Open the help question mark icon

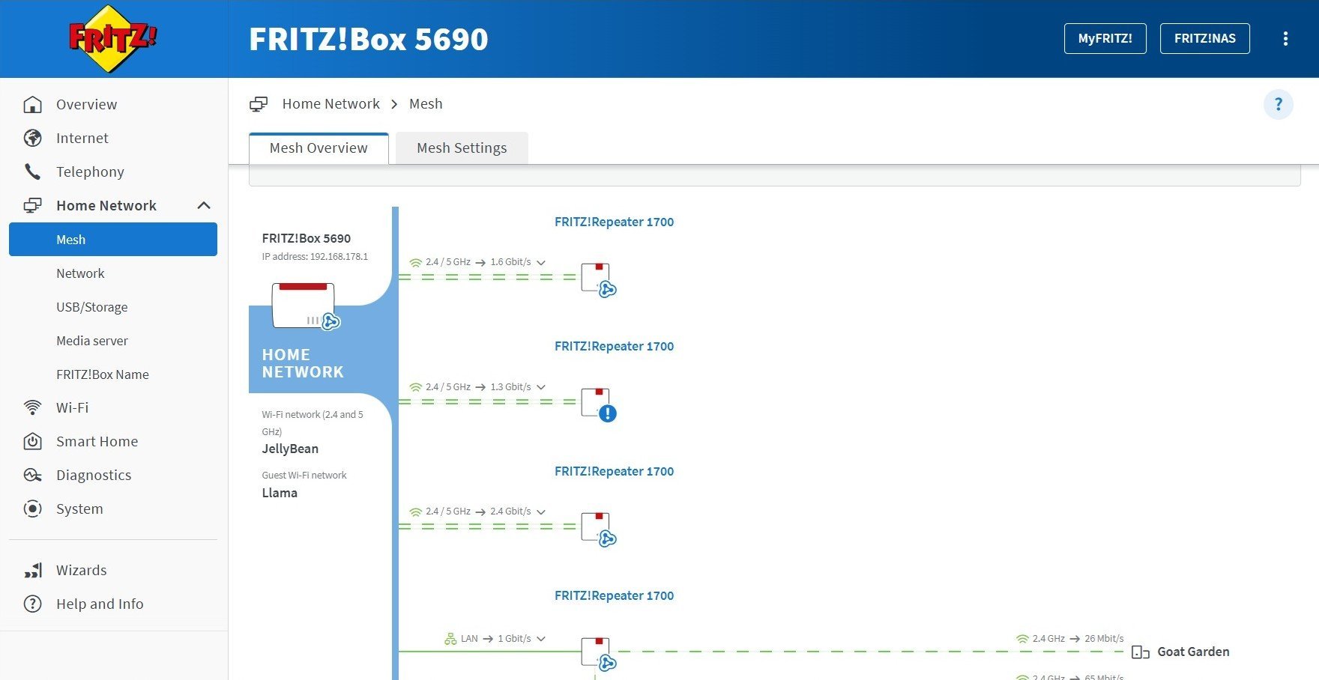1279,104
